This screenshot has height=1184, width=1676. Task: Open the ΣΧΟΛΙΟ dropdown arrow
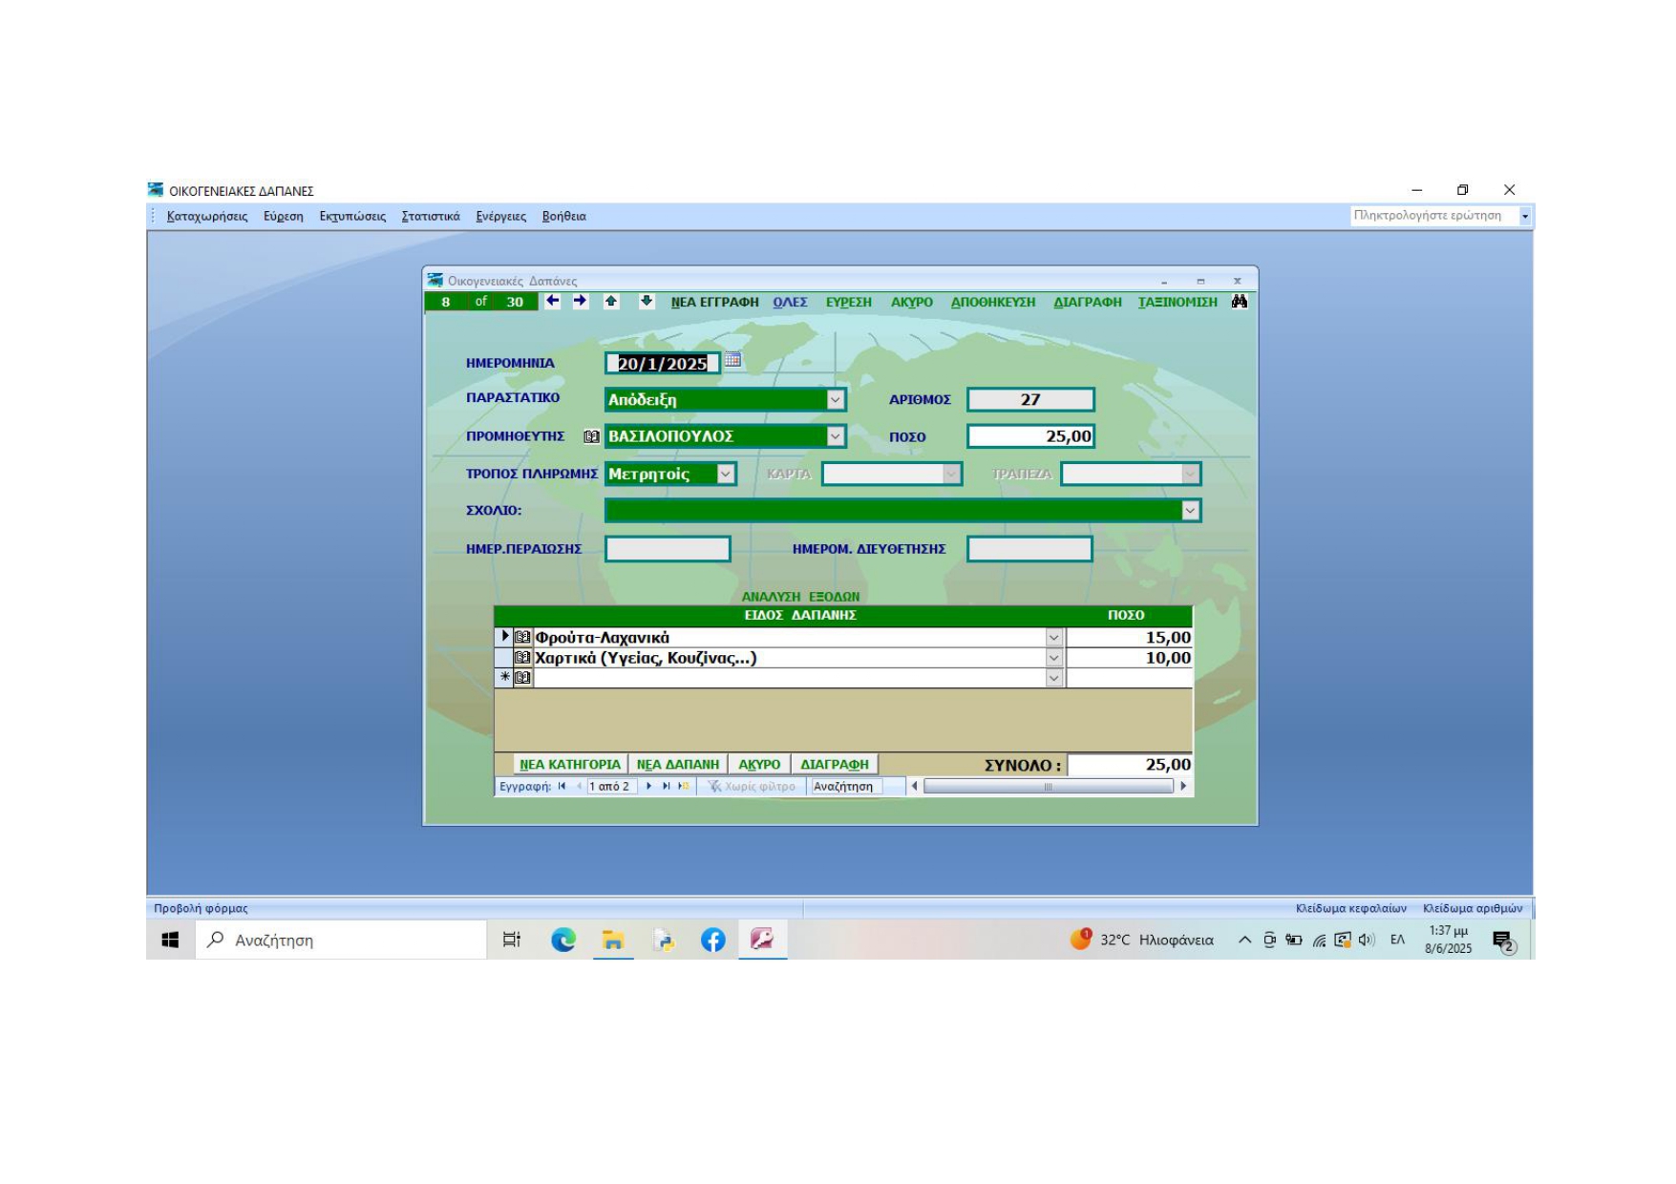(x=1190, y=511)
